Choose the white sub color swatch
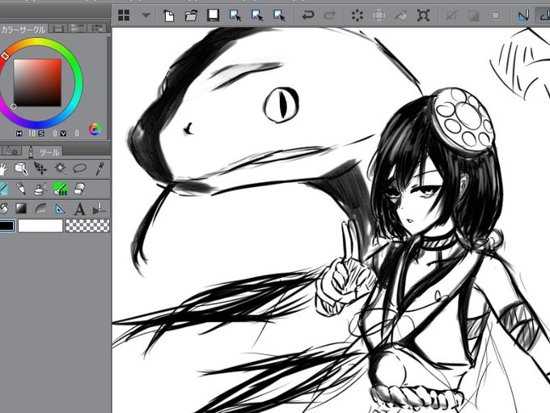Screen dimensions: 550x413 [40, 226]
